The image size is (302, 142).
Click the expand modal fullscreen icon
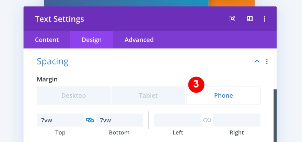[x=232, y=19]
